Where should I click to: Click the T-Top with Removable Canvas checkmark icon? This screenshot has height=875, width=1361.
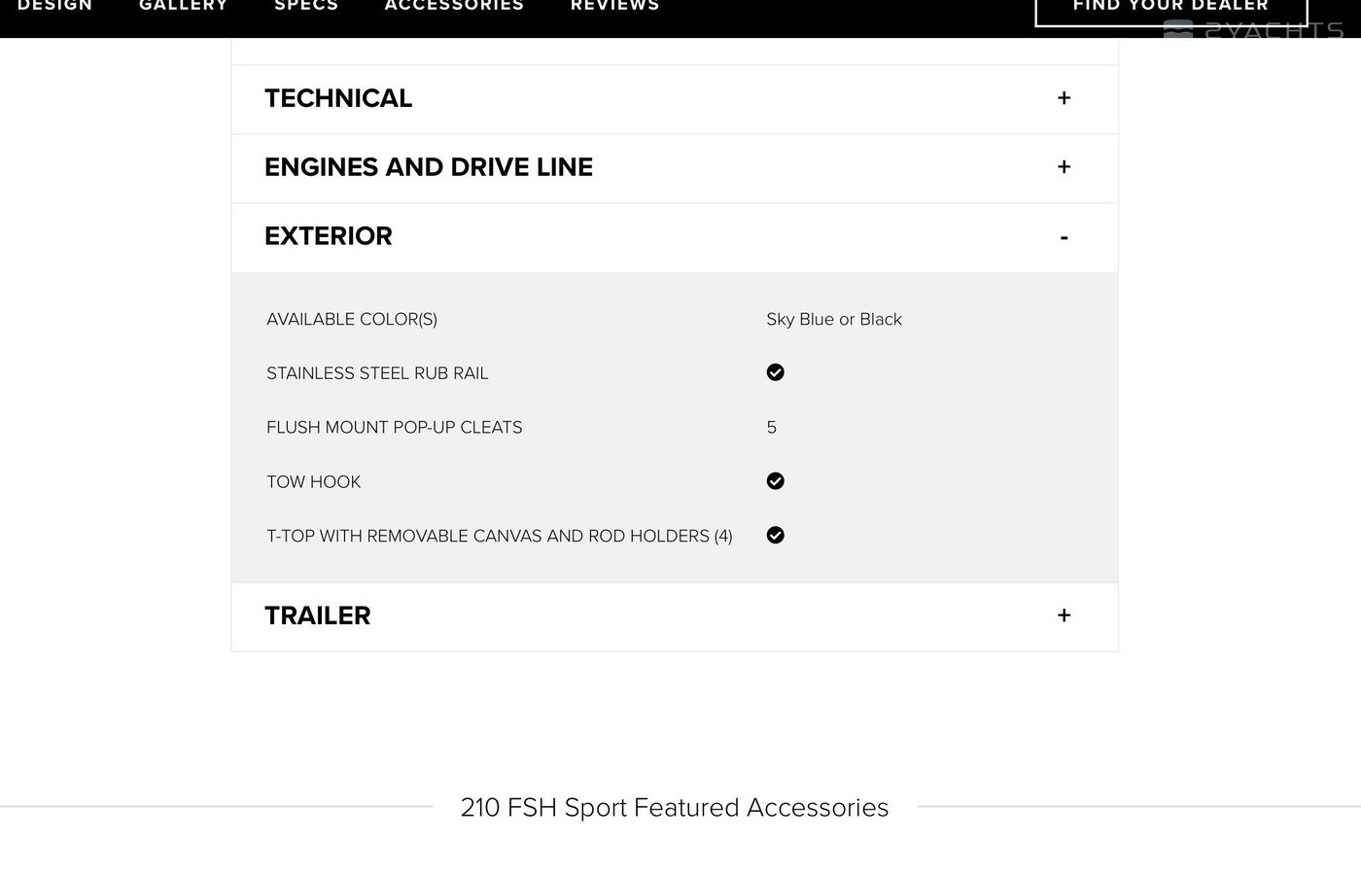(775, 535)
